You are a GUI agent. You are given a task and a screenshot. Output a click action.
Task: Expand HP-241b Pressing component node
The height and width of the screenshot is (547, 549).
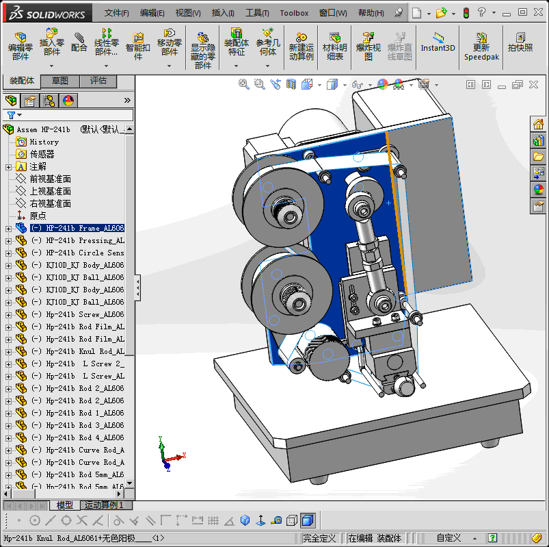[x=8, y=241]
